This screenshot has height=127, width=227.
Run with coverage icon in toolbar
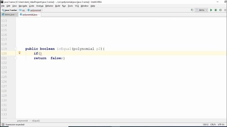click(221, 10)
